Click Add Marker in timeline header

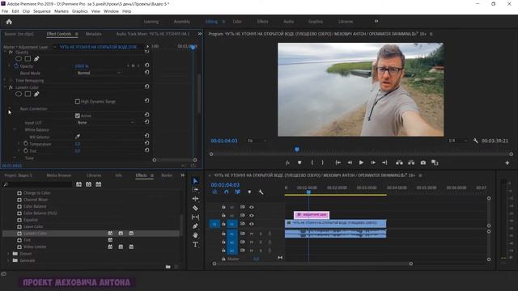tap(249, 192)
